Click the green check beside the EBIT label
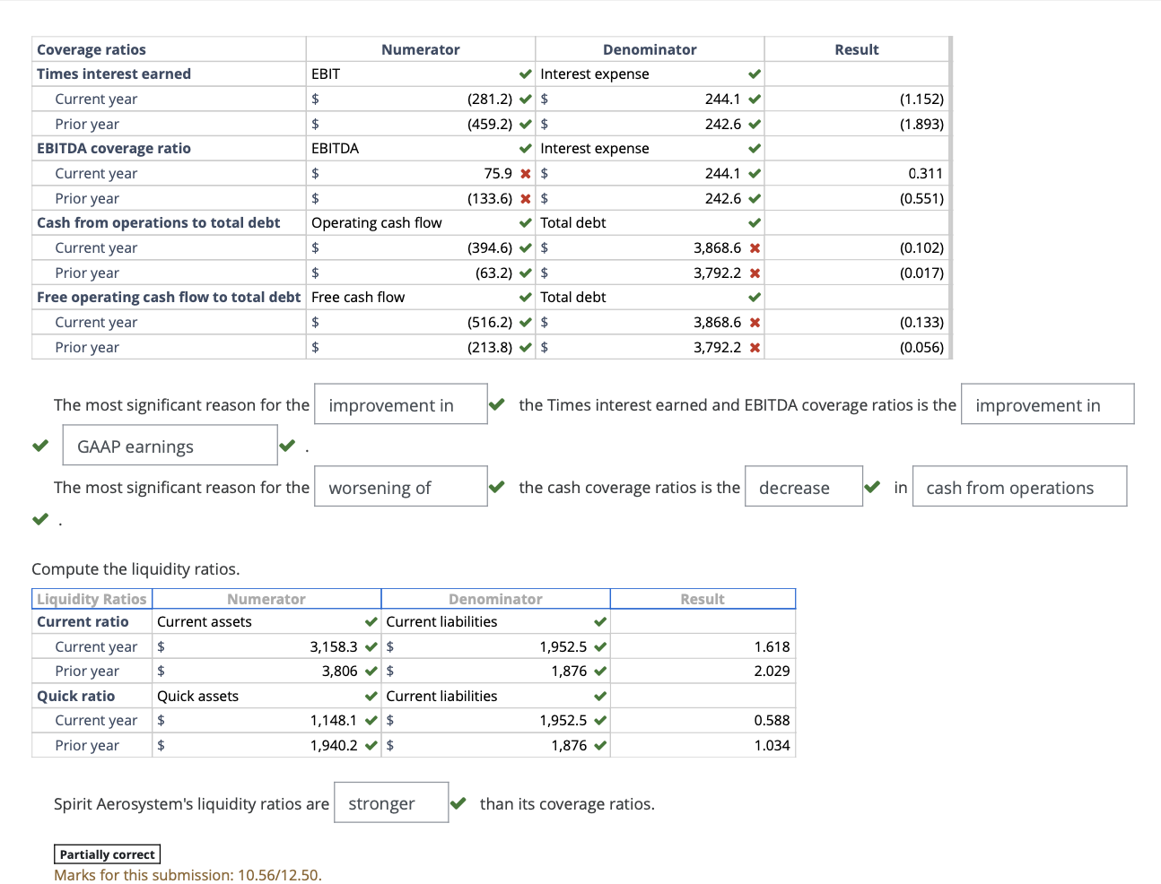This screenshot has height=884, width=1161. point(525,74)
